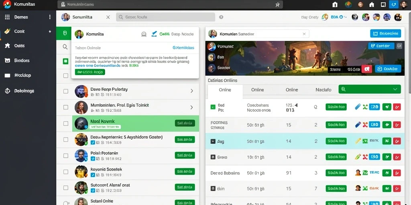Clear the Komunian Sanediar field with X
The image size is (411, 205).
coord(304,34)
